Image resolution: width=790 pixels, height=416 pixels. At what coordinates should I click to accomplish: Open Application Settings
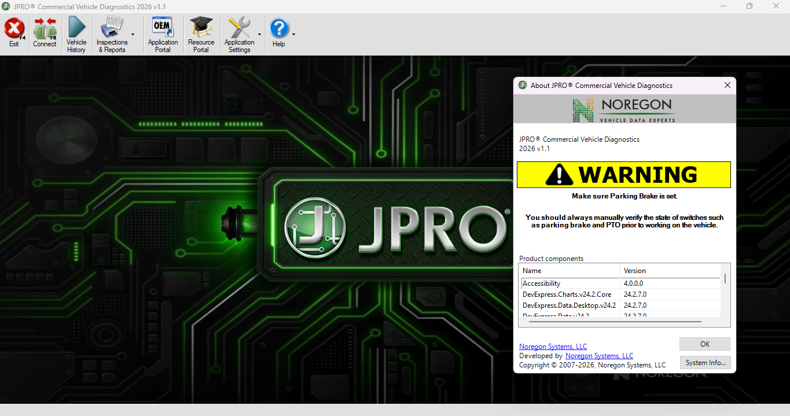click(239, 34)
